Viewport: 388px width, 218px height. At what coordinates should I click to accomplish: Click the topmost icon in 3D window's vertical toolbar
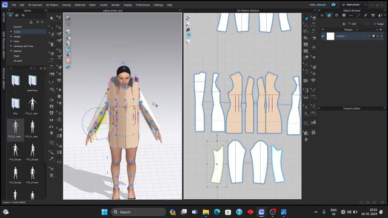click(x=68, y=18)
